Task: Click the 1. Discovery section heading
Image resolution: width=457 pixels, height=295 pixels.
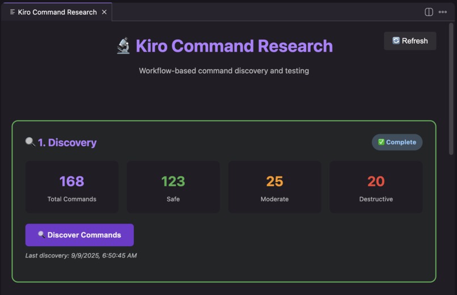Action: click(67, 142)
